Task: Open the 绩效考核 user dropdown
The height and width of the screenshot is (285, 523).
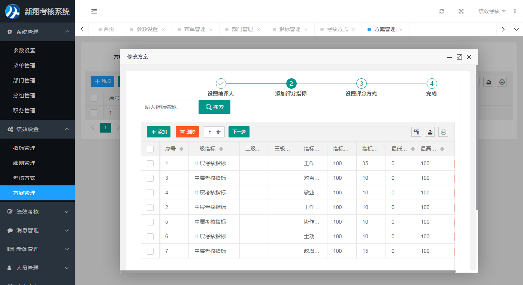Action: pyautogui.click(x=492, y=11)
